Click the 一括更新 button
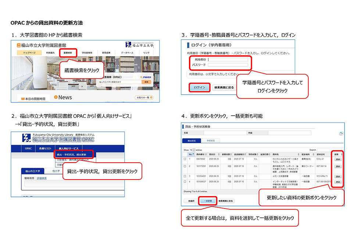This screenshot has height=250, width=350. 208,201
